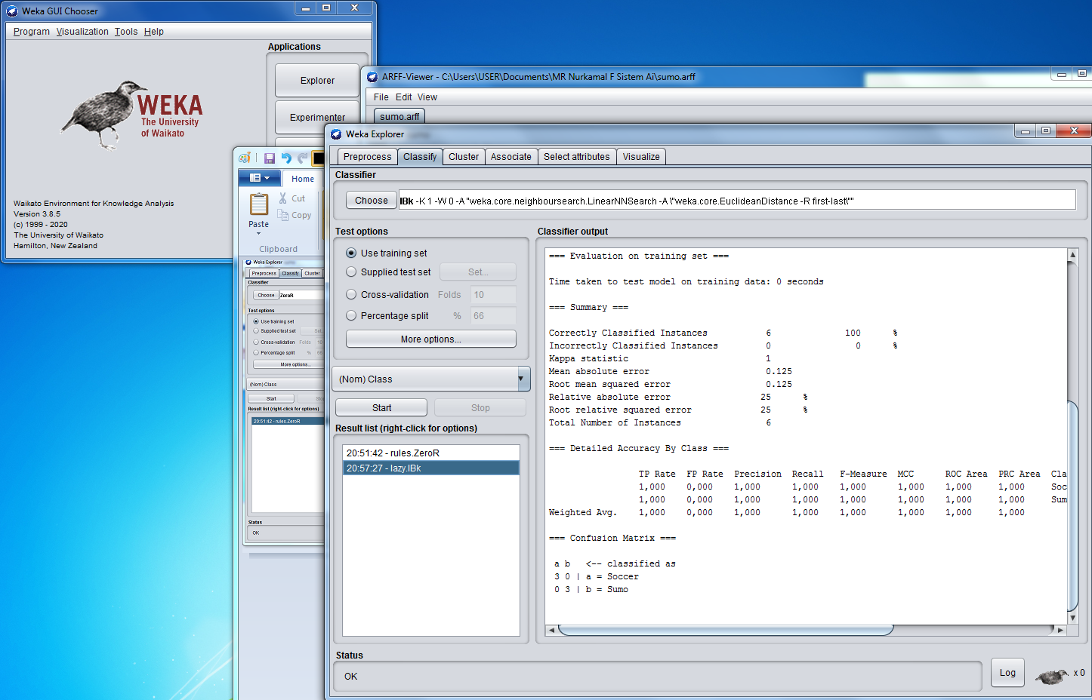Minimize the Weka Explorer window
The image size is (1092, 700).
1026,131
